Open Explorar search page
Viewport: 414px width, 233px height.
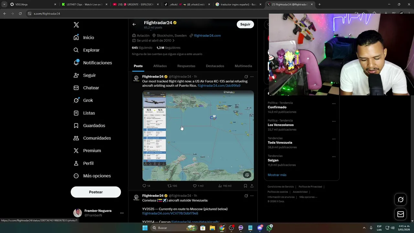(x=86, y=50)
